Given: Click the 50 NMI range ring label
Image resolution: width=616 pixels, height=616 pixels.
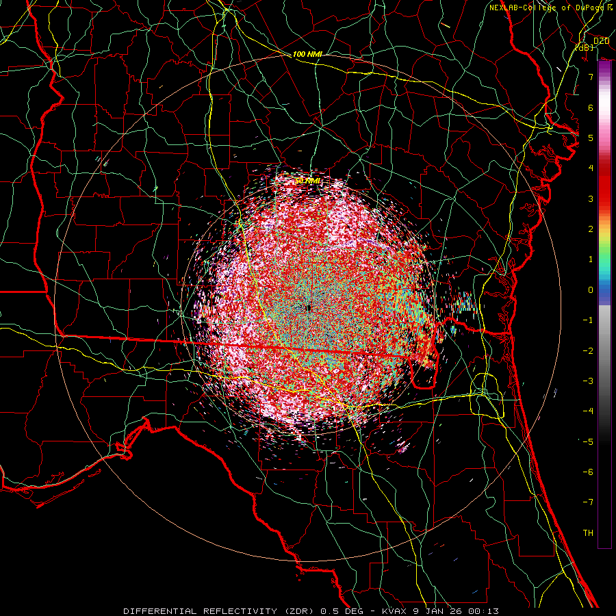Looking at the screenshot, I should pyautogui.click(x=307, y=181).
